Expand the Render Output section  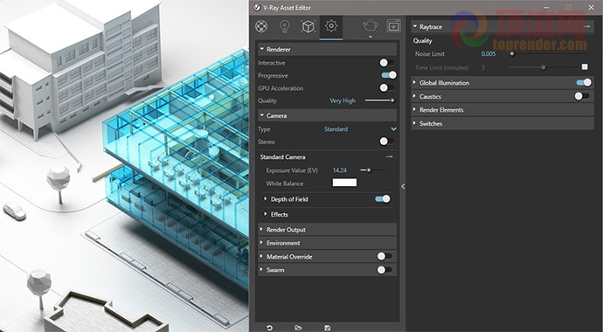(261, 230)
